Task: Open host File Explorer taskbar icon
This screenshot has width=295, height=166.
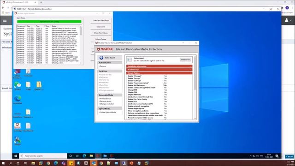Action: click(33, 163)
